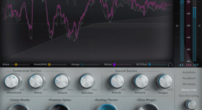Click the Threshold knob
Screen dimensions: 202x110
tap(13, 81)
